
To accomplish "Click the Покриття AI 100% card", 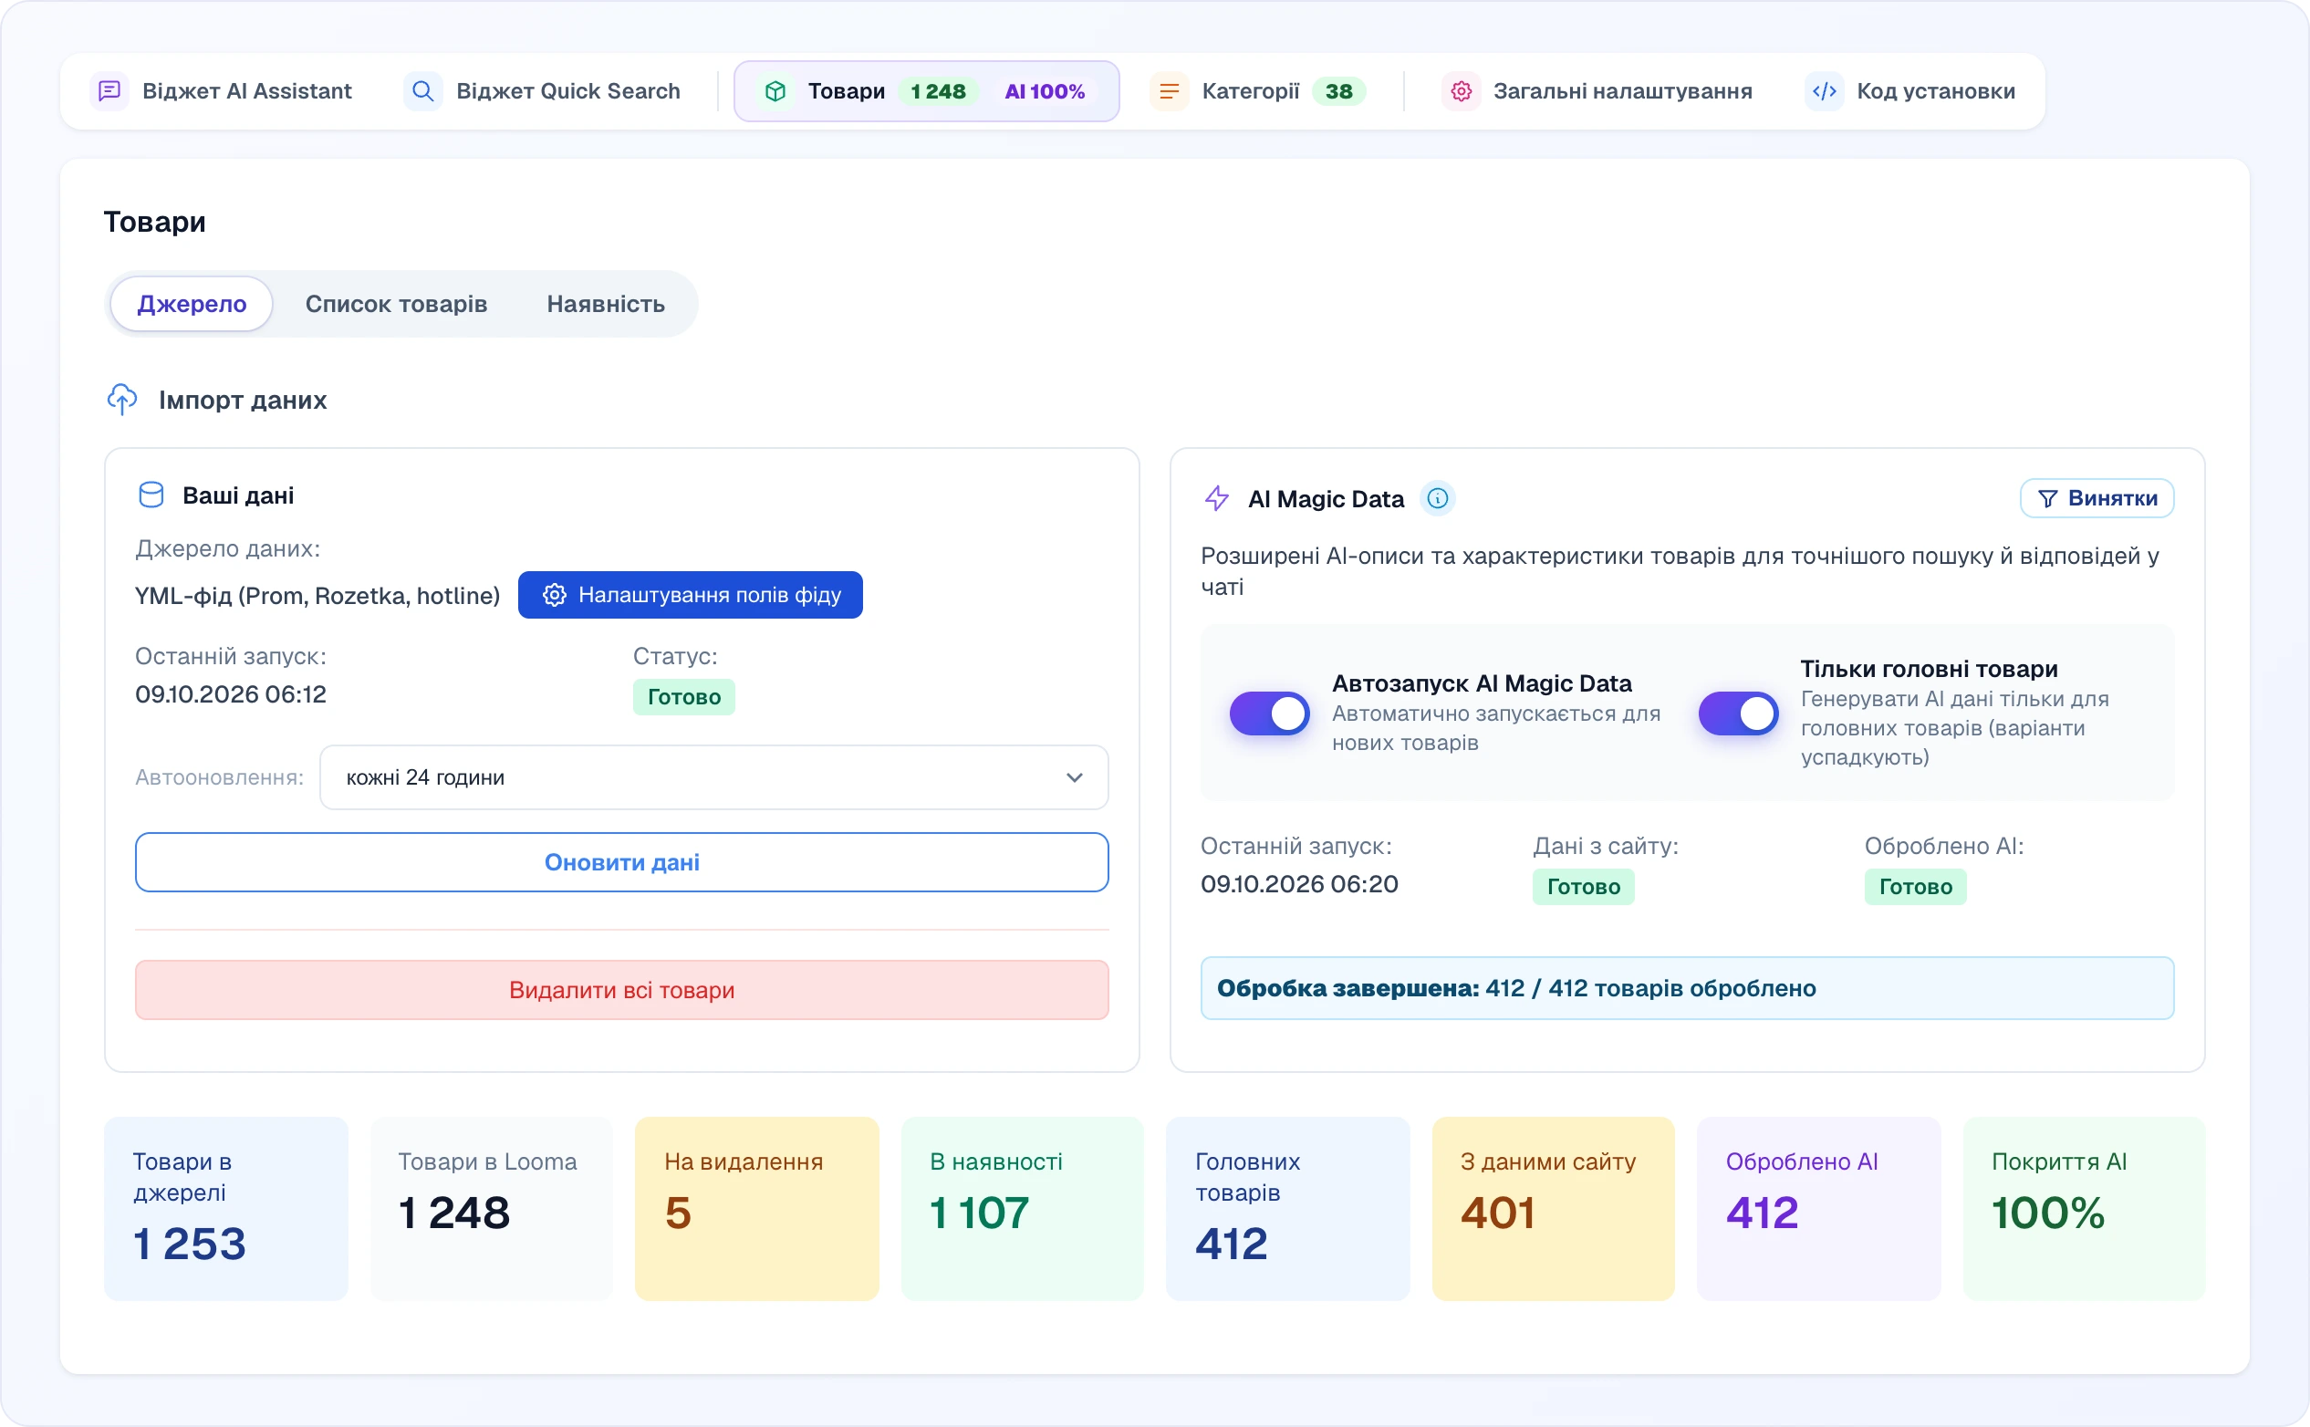I will (2085, 1209).
